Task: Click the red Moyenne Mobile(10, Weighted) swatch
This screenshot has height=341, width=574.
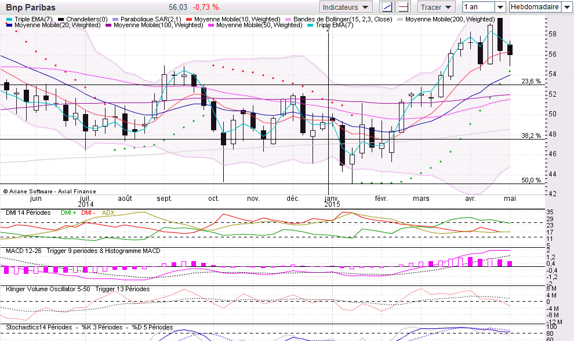Action: point(189,19)
